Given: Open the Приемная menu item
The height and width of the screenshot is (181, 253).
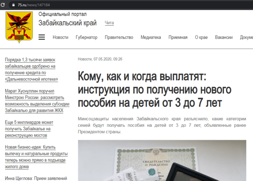Looking at the screenshot, I should point(178,37).
